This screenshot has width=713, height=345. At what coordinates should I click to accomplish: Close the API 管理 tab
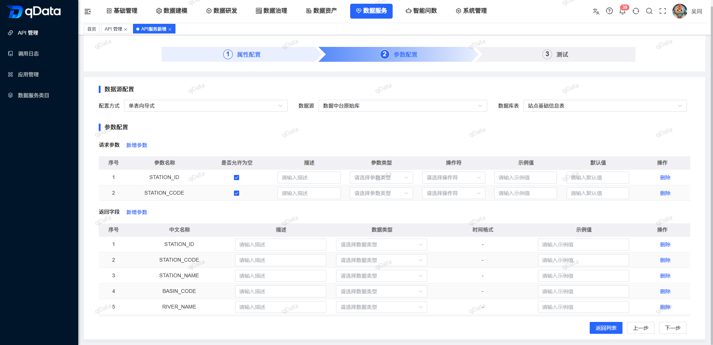(x=126, y=29)
